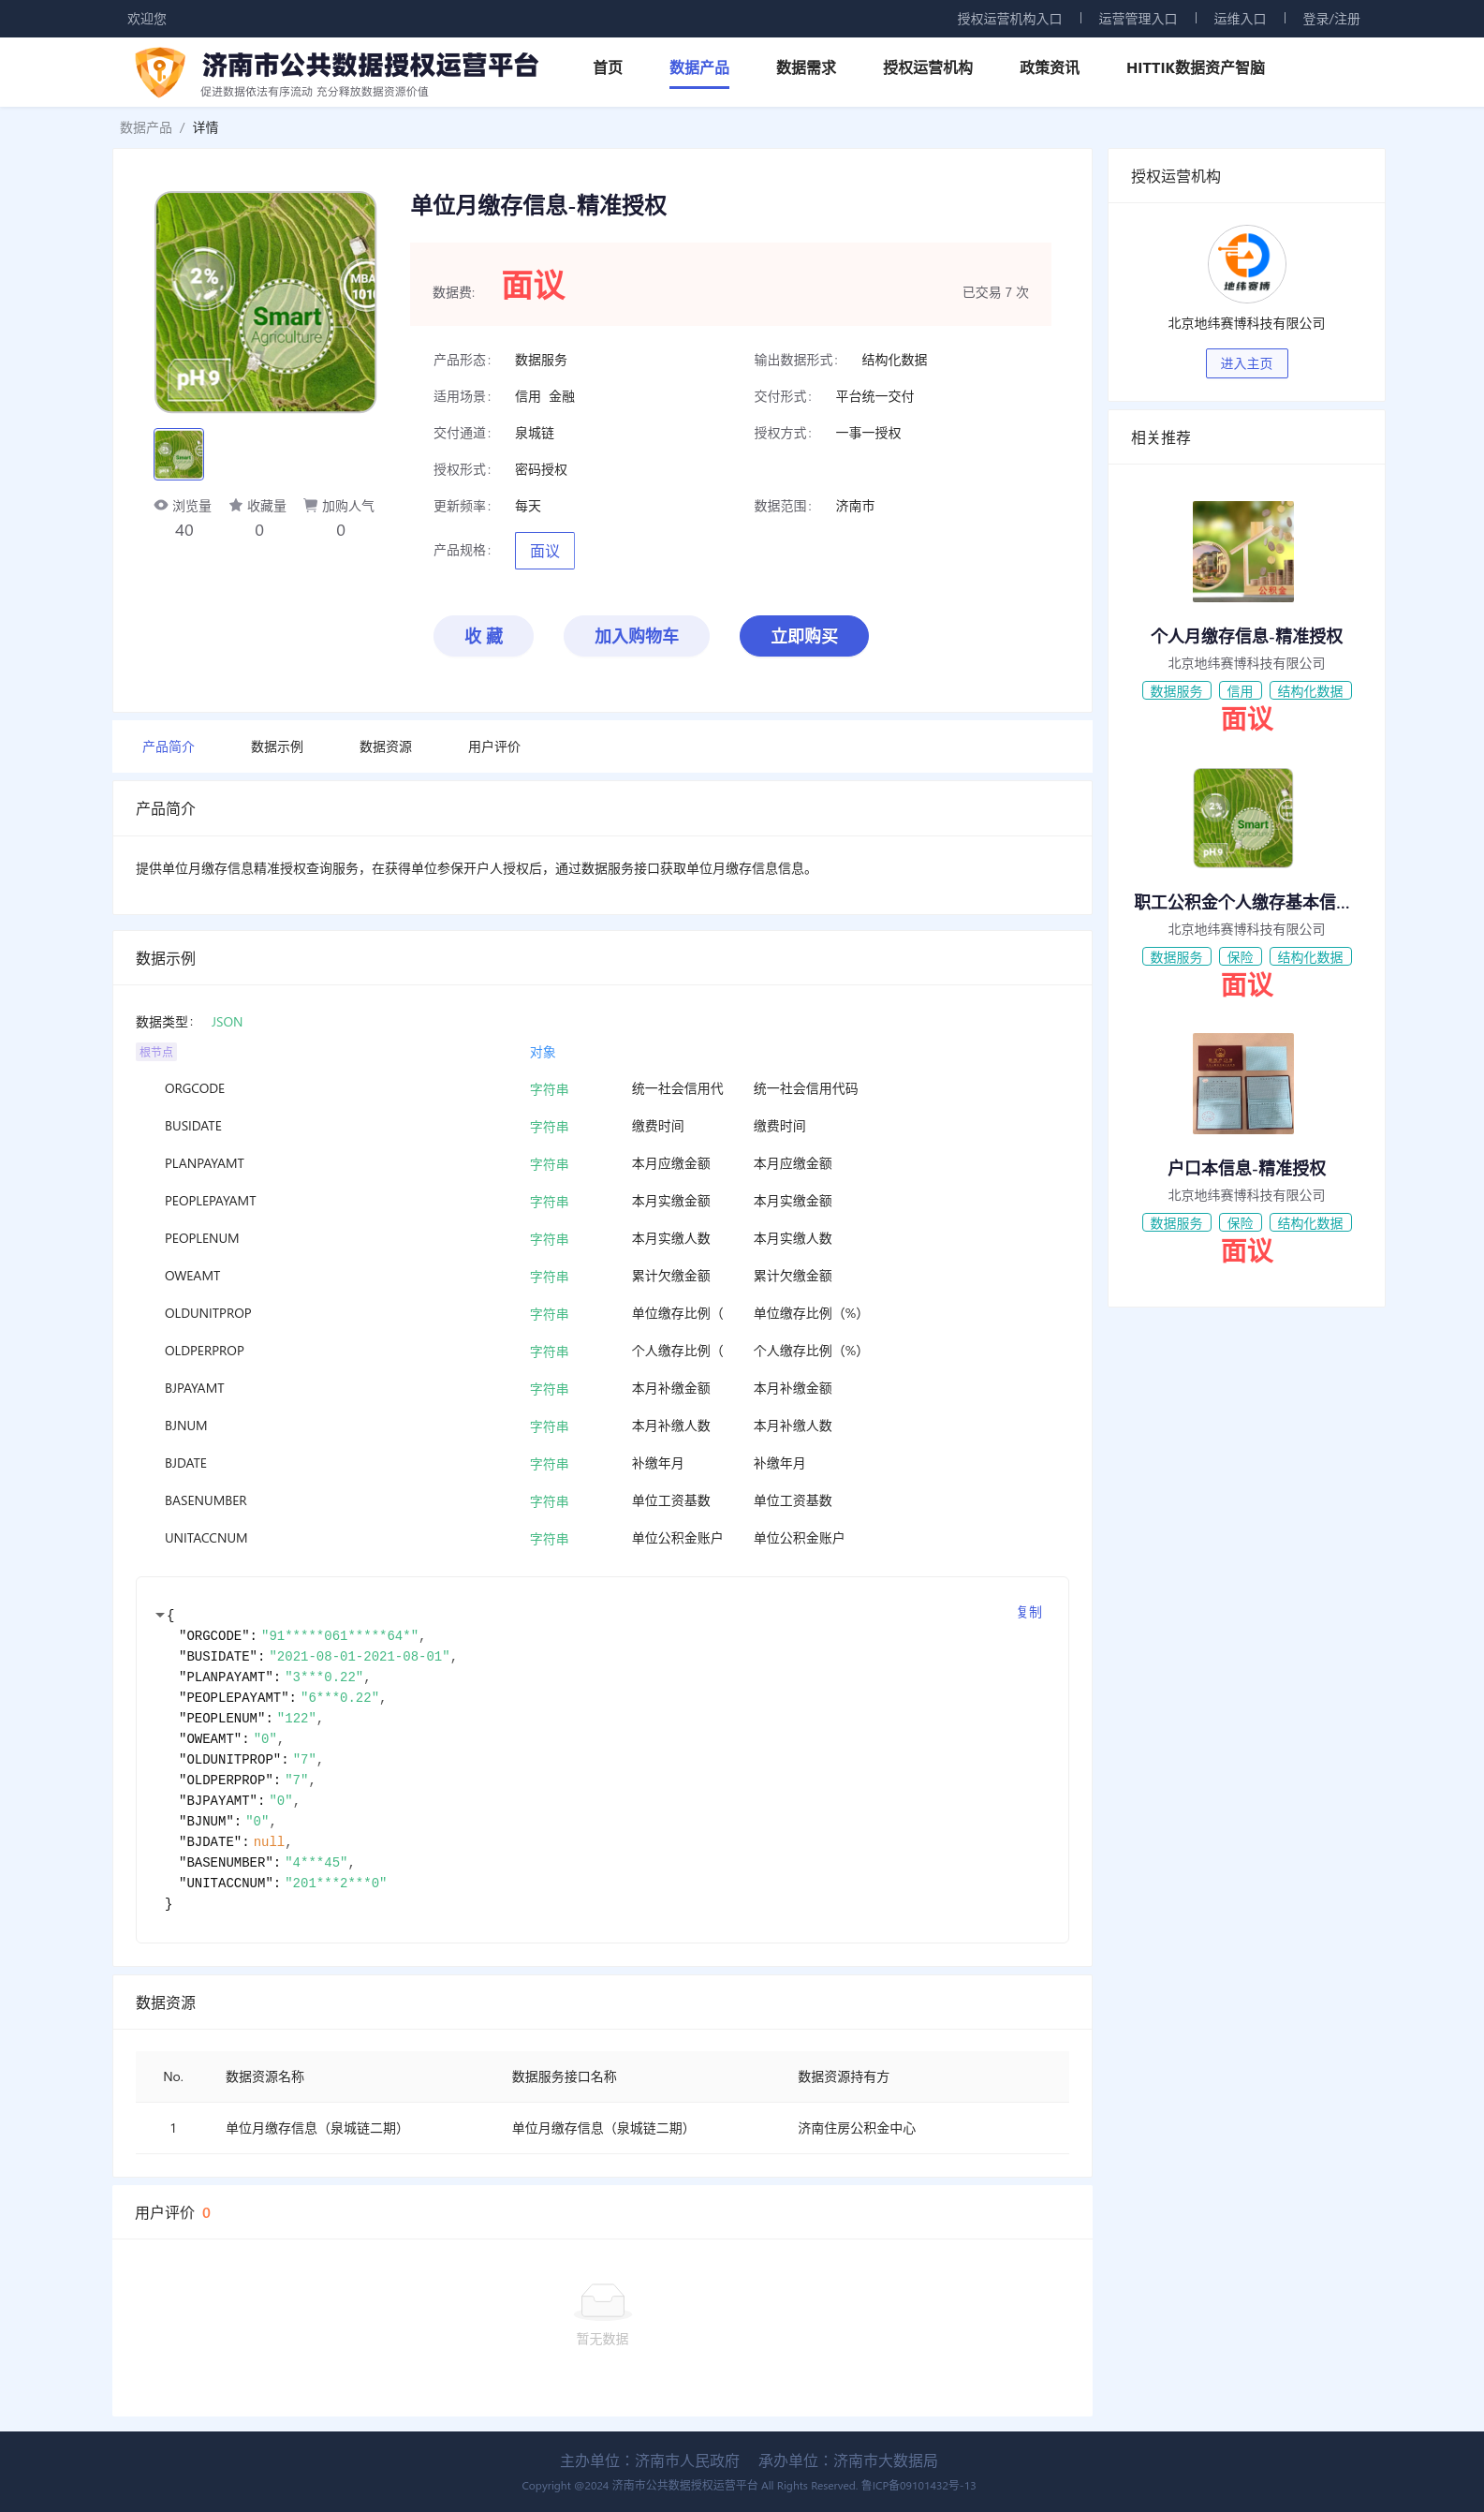Open the 个人月缴存信息 recommendation image
Screen dimensions: 1484x2512
tap(1243, 552)
